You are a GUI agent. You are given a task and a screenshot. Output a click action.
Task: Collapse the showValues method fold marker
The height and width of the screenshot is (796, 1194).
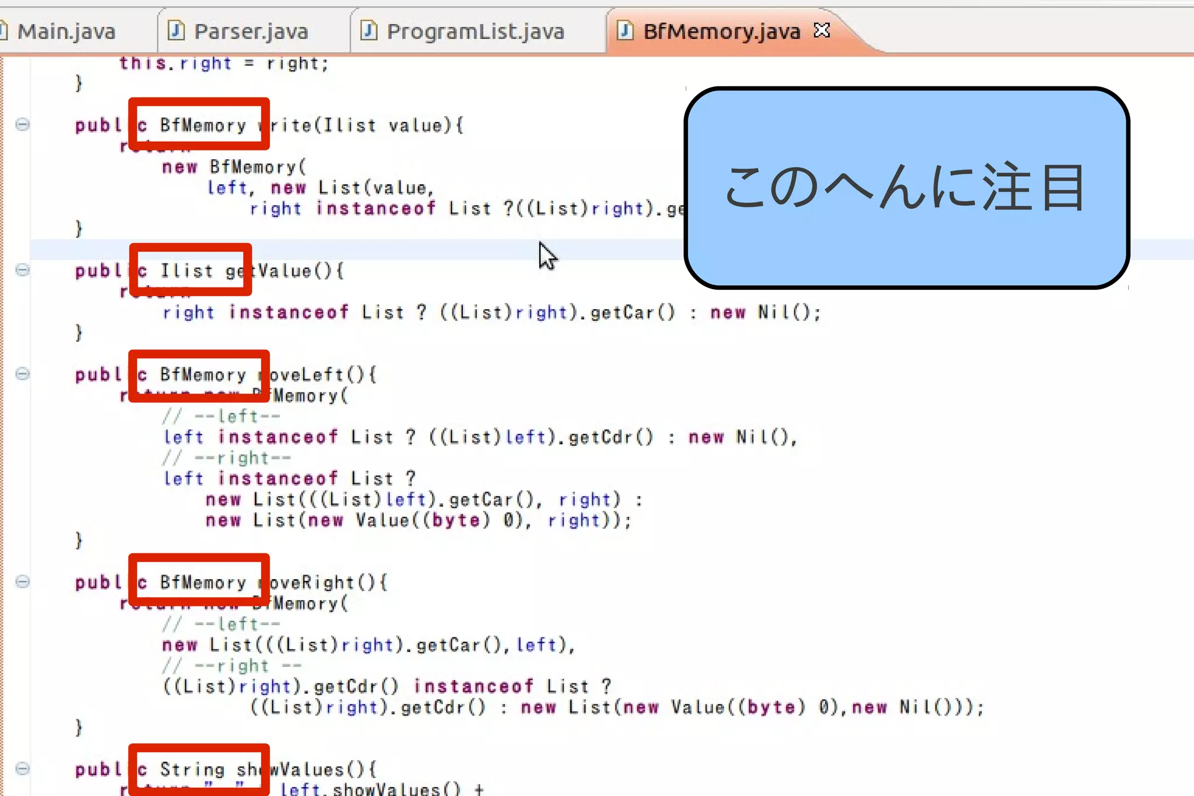[x=22, y=769]
